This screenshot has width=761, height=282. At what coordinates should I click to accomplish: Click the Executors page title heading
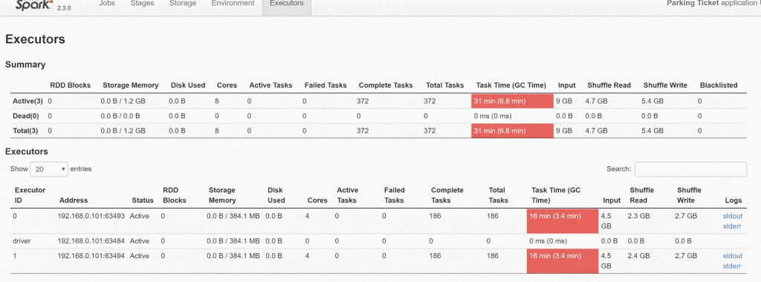(35, 39)
